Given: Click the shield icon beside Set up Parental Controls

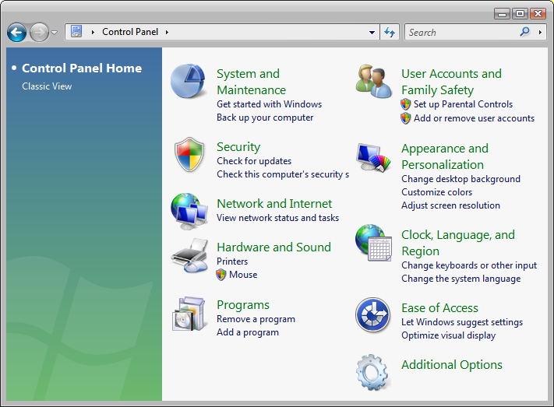Looking at the screenshot, I should (406, 104).
